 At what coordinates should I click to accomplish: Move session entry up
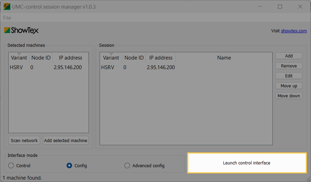pos(289,86)
